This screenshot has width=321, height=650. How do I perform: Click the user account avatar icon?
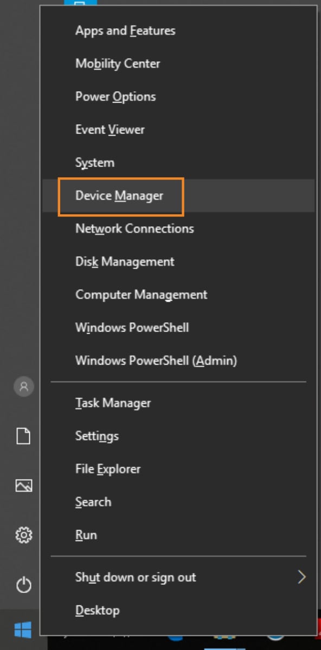[x=24, y=386]
